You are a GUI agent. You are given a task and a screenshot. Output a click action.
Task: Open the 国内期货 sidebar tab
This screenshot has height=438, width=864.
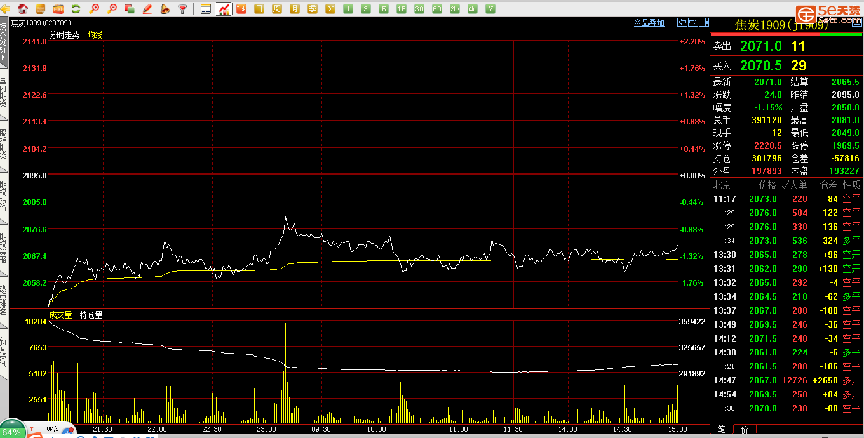pyautogui.click(x=4, y=93)
